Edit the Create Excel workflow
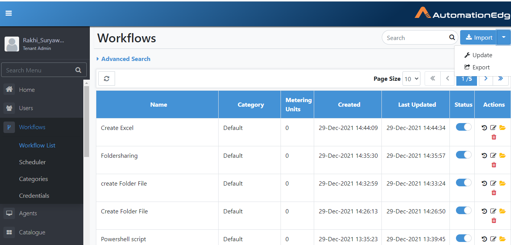This screenshot has width=511, height=245. click(493, 128)
